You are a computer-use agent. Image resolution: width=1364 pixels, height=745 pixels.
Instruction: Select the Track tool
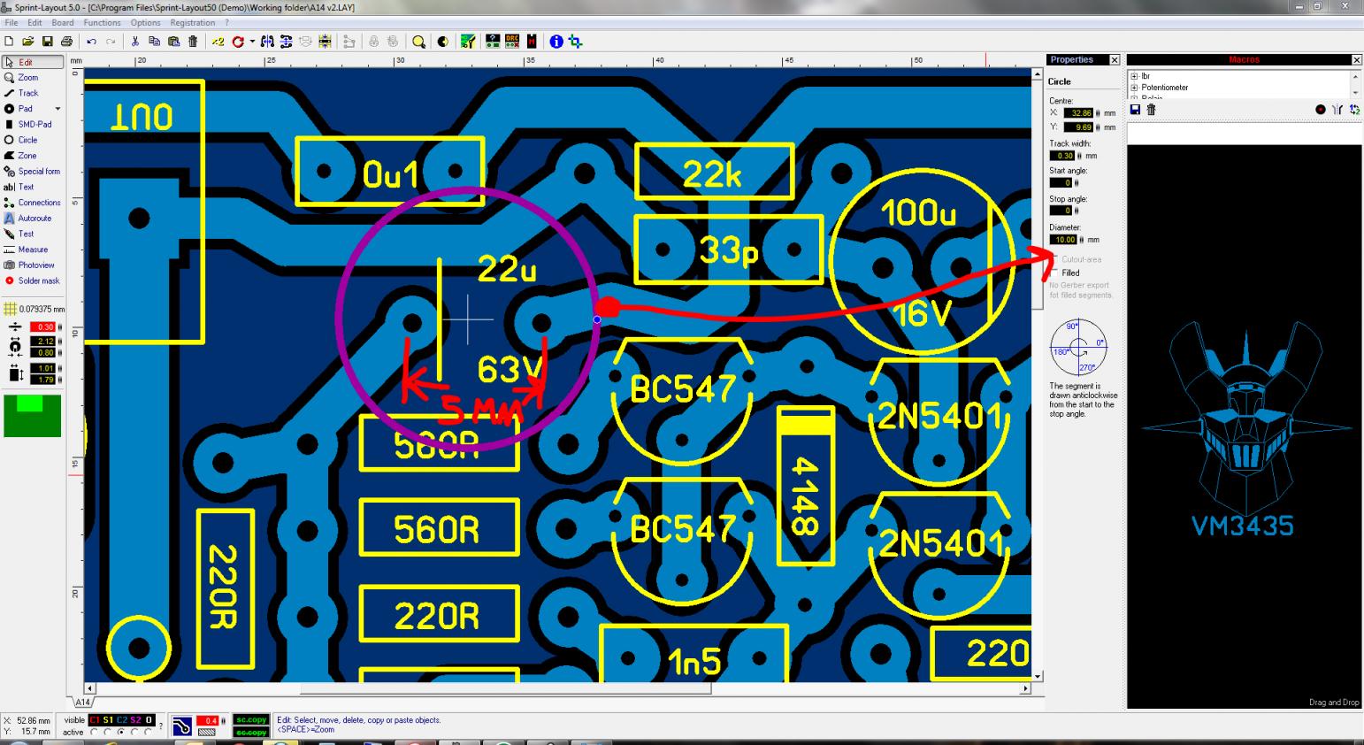(x=28, y=93)
